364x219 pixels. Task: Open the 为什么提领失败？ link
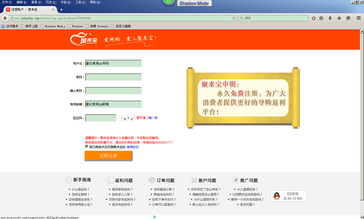tap(206, 200)
